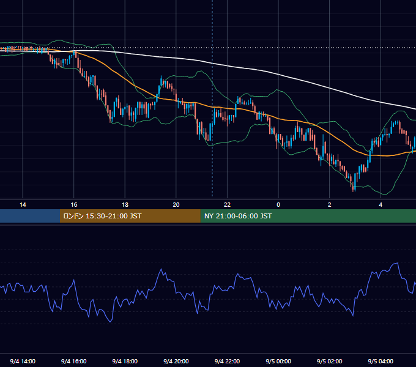The width and height of the screenshot is (416, 367).
Task: Click the 4 hour axis label
Action: point(381,205)
